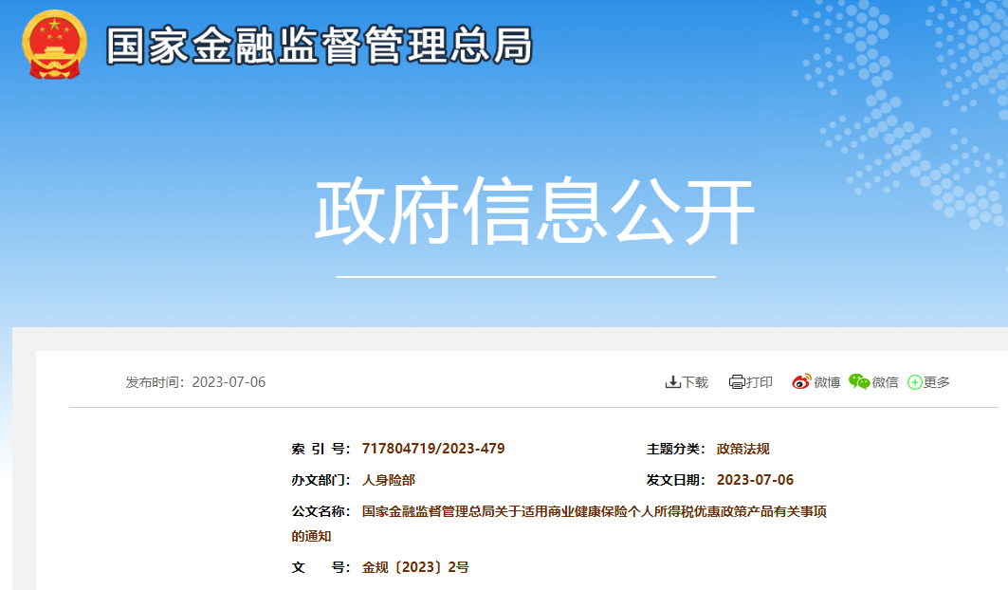The width and height of the screenshot is (1008, 590).
Task: Click the 办文部门 field label
Action: pos(321,480)
